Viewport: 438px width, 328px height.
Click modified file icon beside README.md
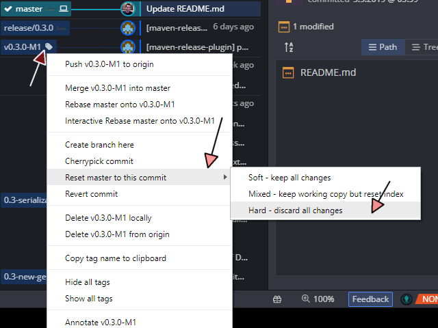[288, 73]
